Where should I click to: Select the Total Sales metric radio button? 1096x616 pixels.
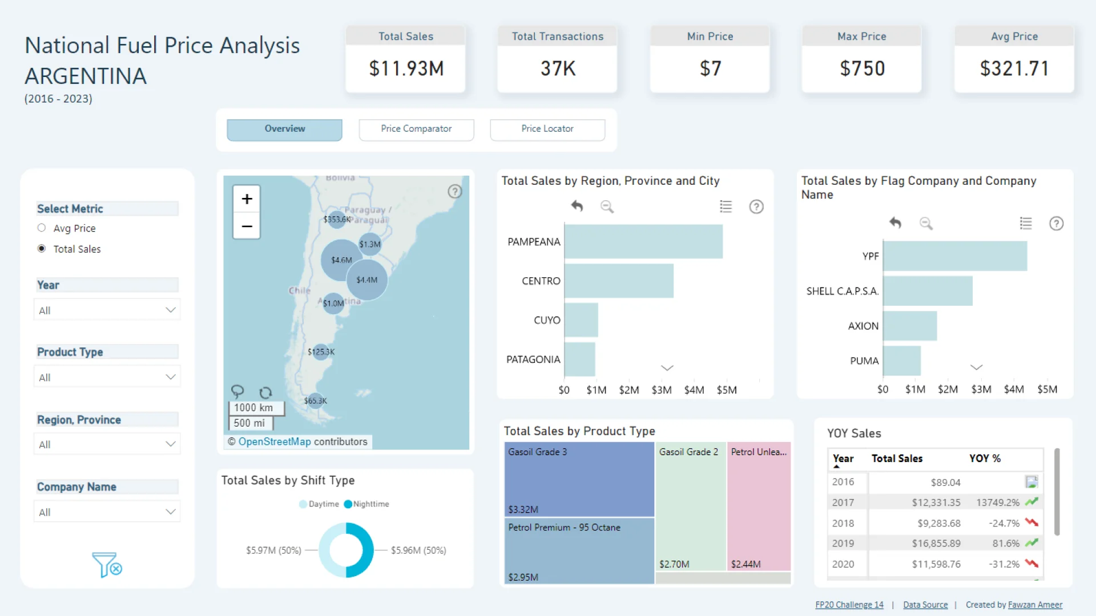(x=41, y=248)
